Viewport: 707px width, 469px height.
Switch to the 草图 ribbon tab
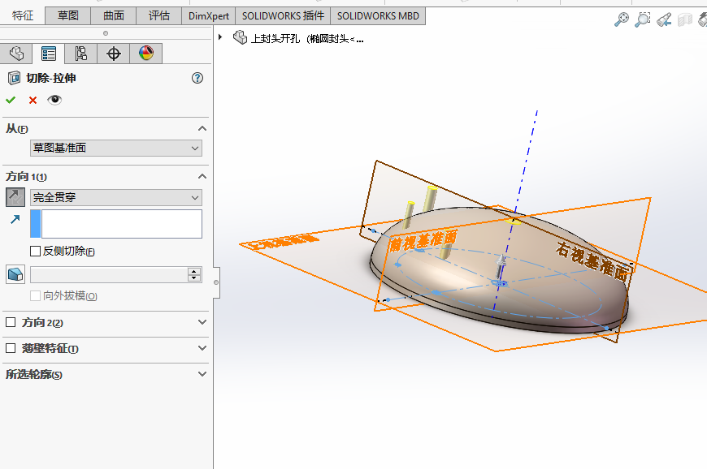click(67, 15)
